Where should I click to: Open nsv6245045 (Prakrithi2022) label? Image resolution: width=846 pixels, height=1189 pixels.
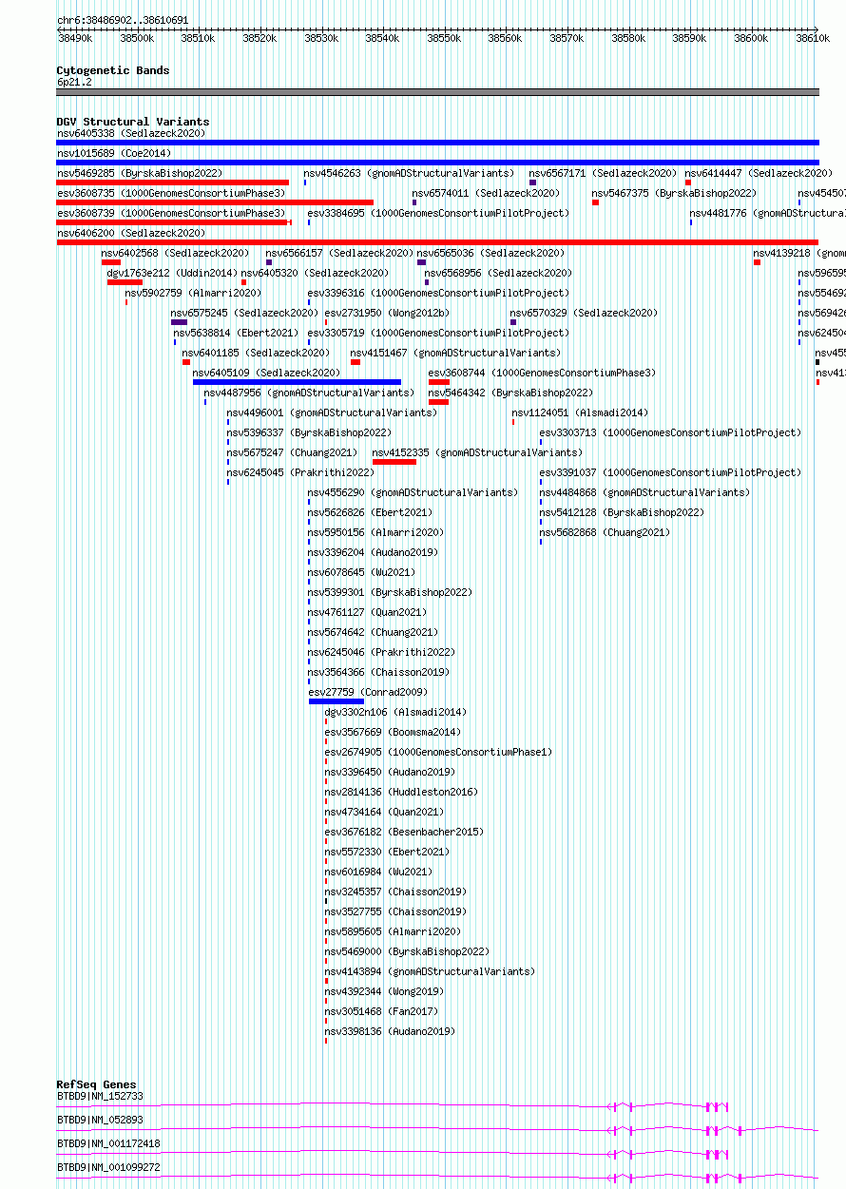300,473
